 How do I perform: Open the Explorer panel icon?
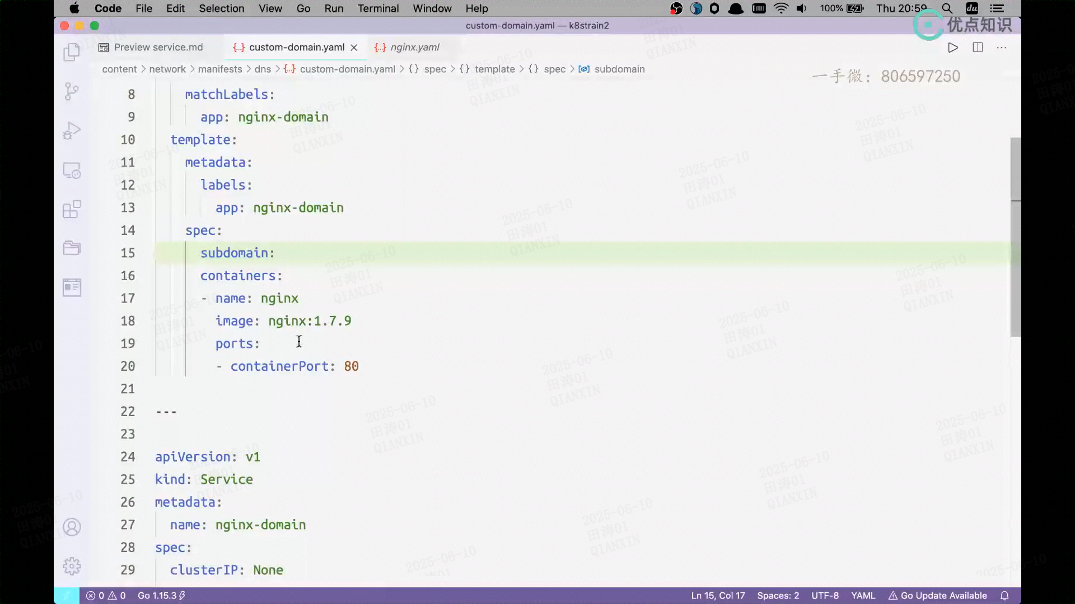[x=72, y=52]
